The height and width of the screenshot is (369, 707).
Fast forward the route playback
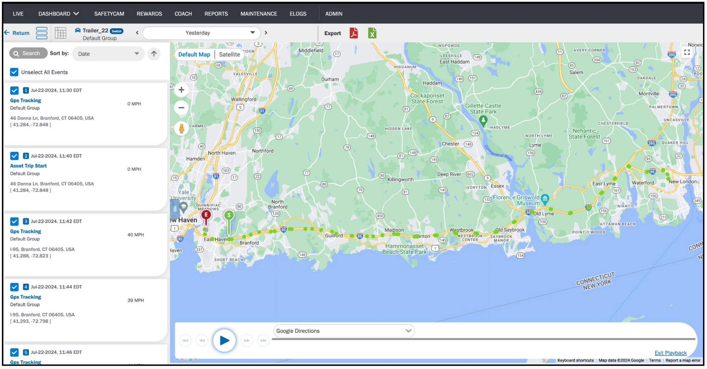tap(247, 340)
